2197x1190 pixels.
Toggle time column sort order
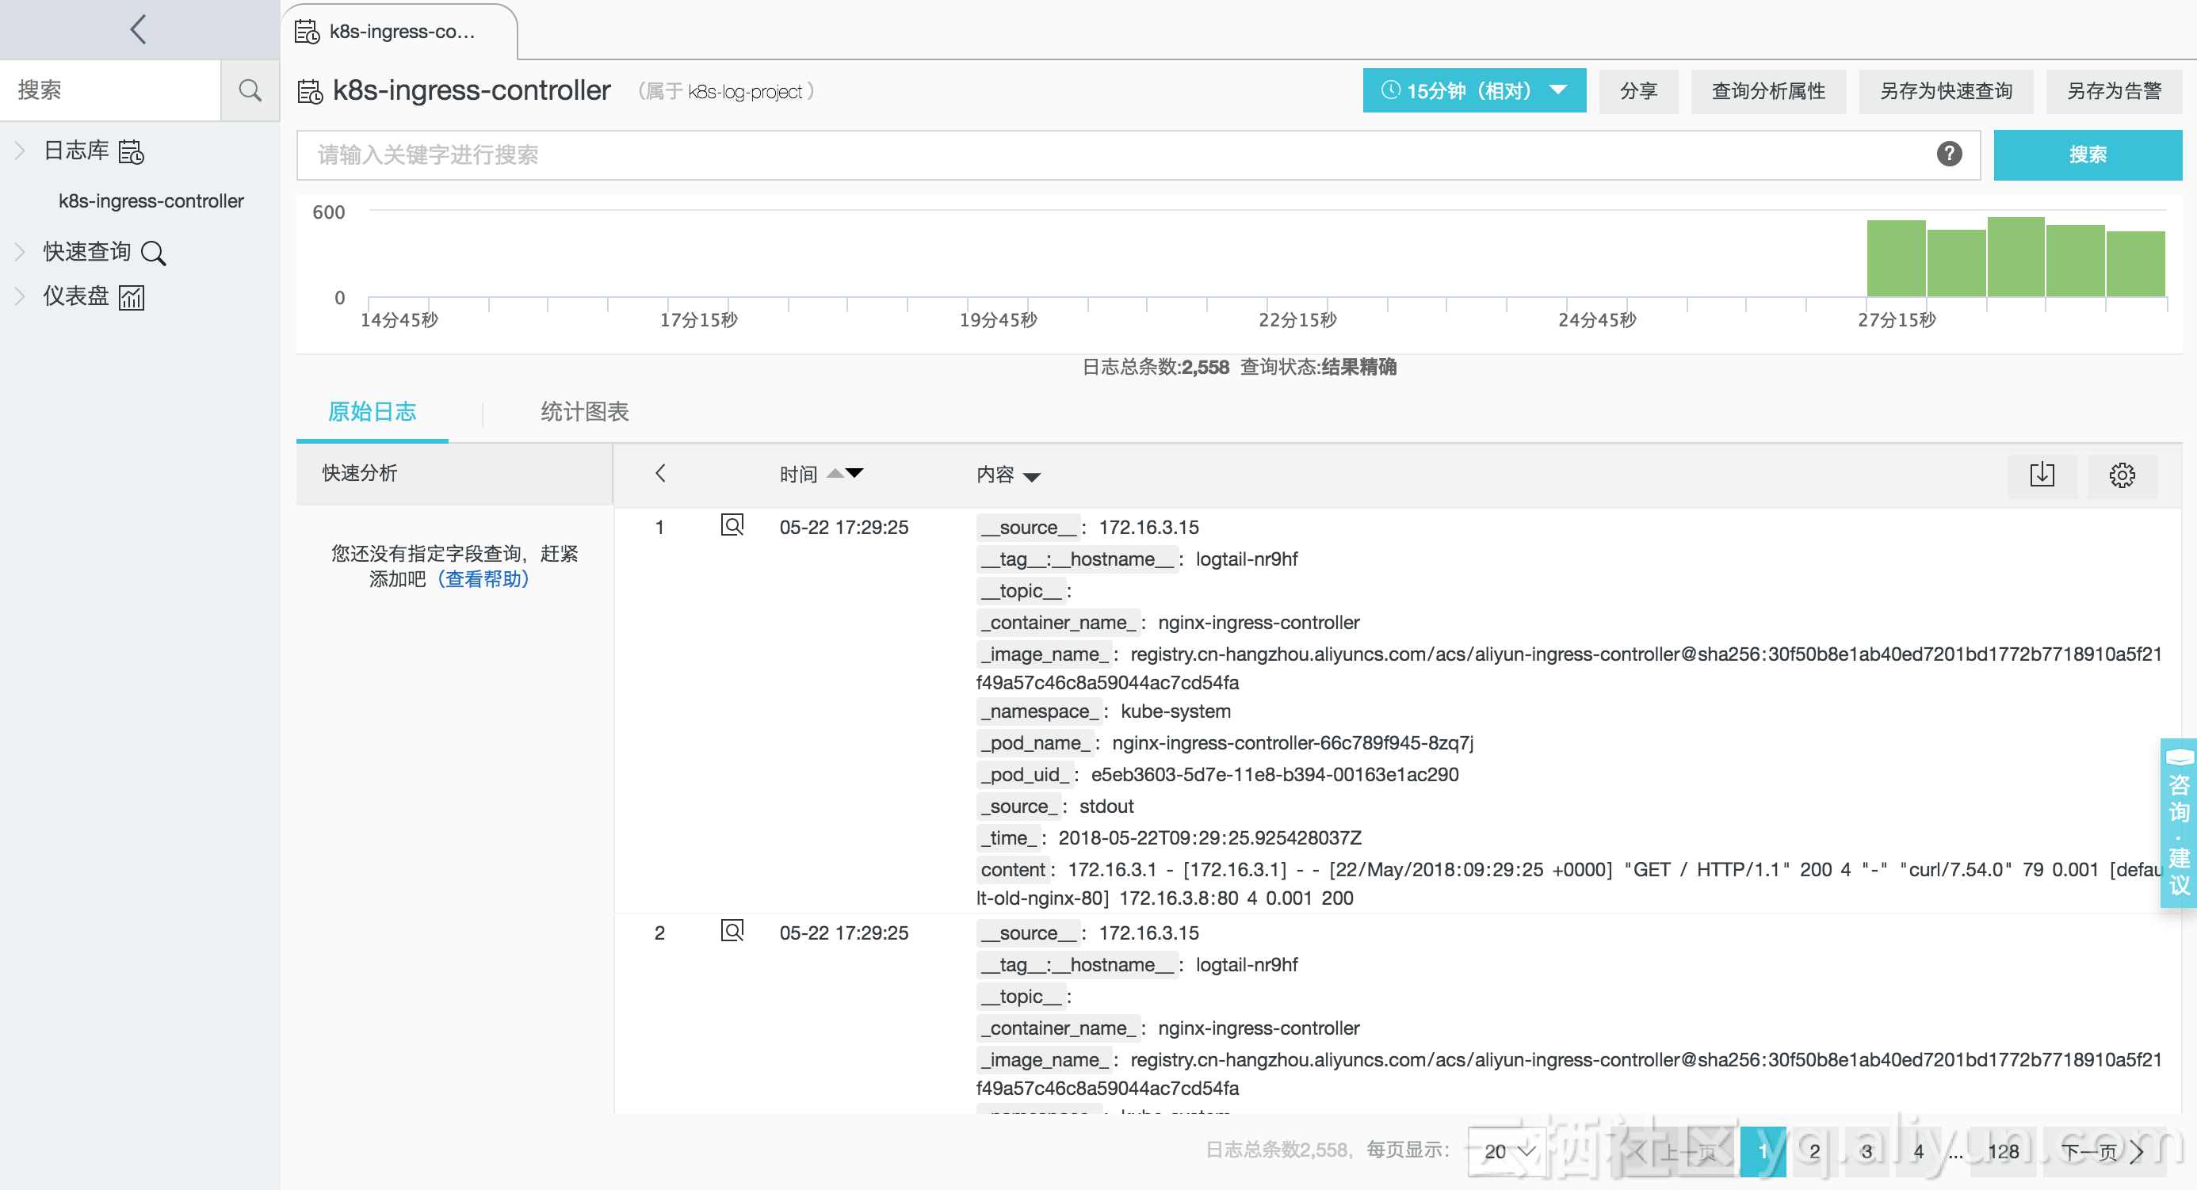point(844,474)
